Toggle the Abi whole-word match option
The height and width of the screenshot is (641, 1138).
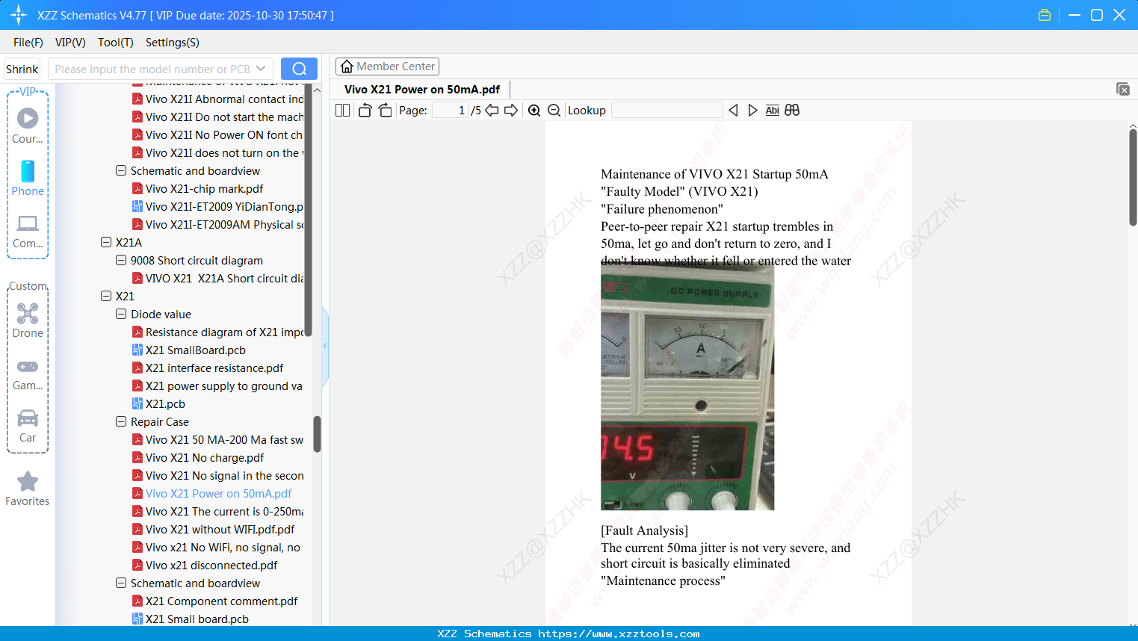772,111
